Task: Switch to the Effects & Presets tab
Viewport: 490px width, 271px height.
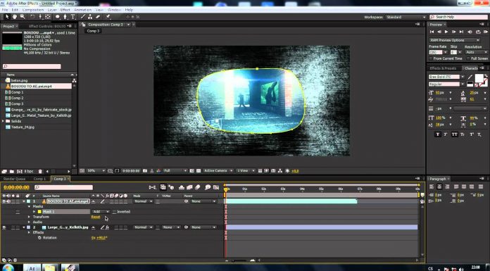Action: coord(443,68)
